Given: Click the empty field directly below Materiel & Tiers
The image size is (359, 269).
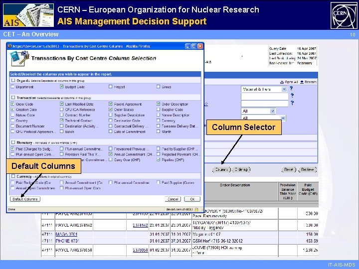Looking at the screenshot, I should click(264, 97).
